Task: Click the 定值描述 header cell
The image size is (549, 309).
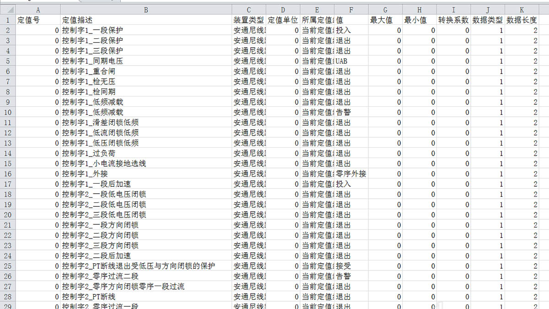Action: (145, 20)
